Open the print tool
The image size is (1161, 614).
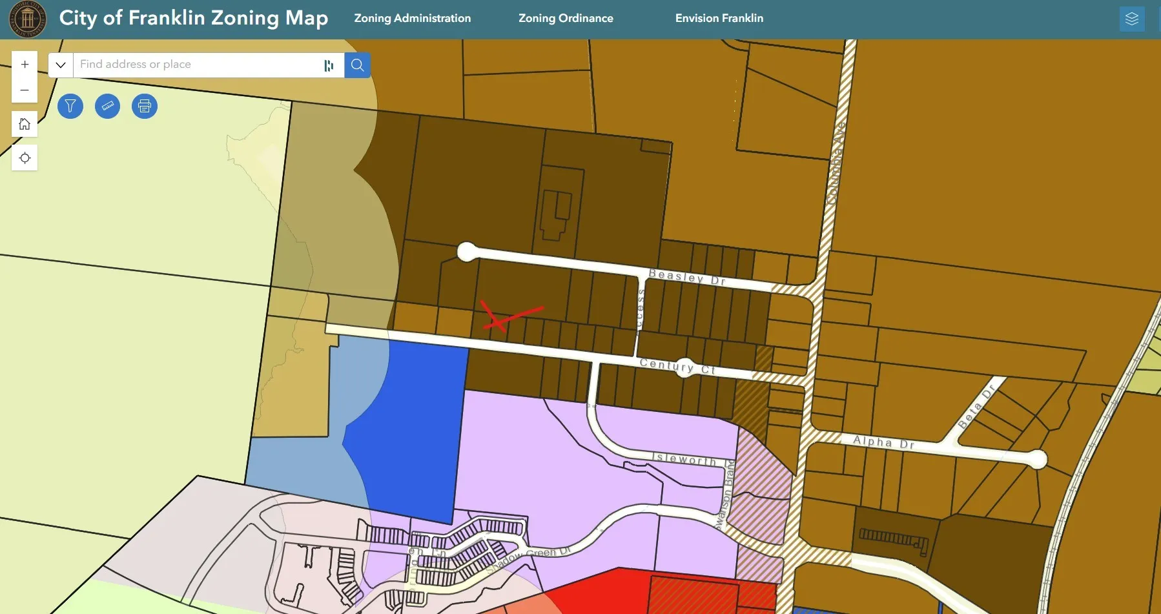pos(145,106)
